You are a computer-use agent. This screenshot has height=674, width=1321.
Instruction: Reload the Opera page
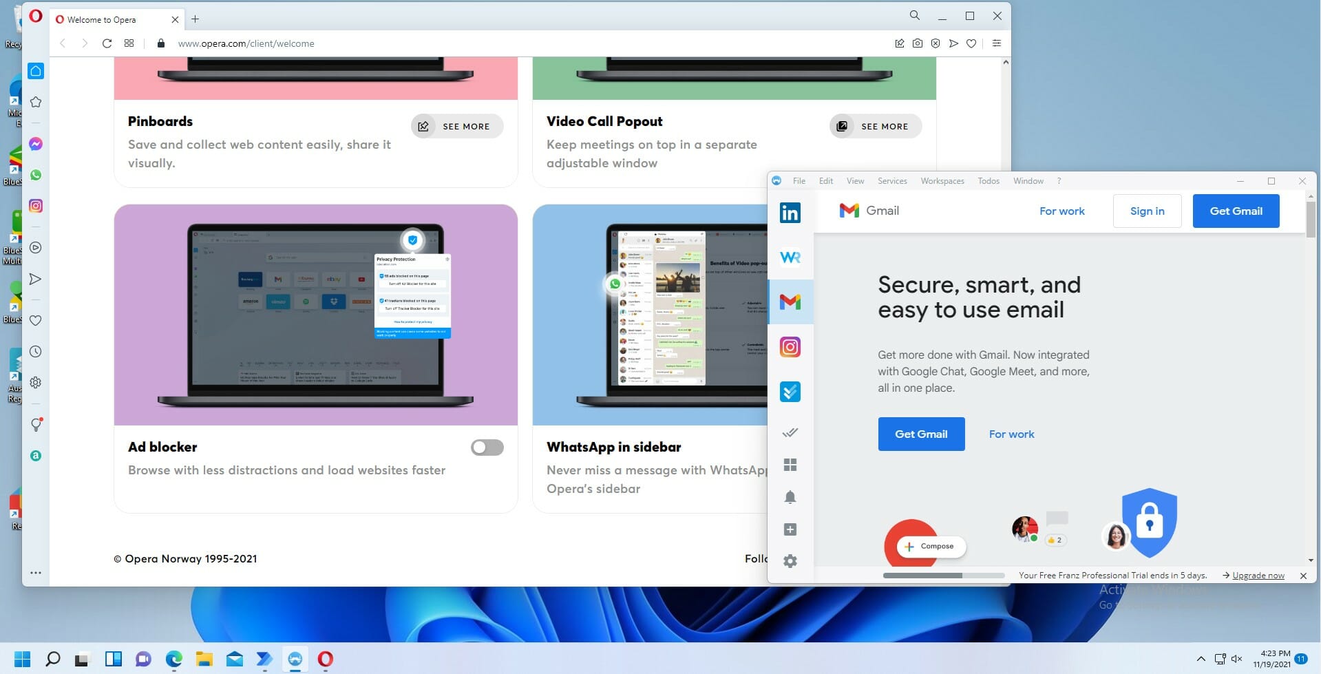pyautogui.click(x=107, y=43)
